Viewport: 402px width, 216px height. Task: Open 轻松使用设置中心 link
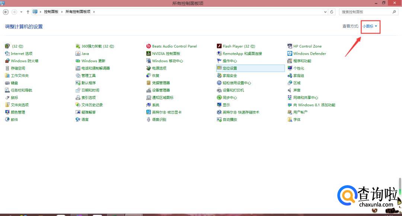pos(237,83)
